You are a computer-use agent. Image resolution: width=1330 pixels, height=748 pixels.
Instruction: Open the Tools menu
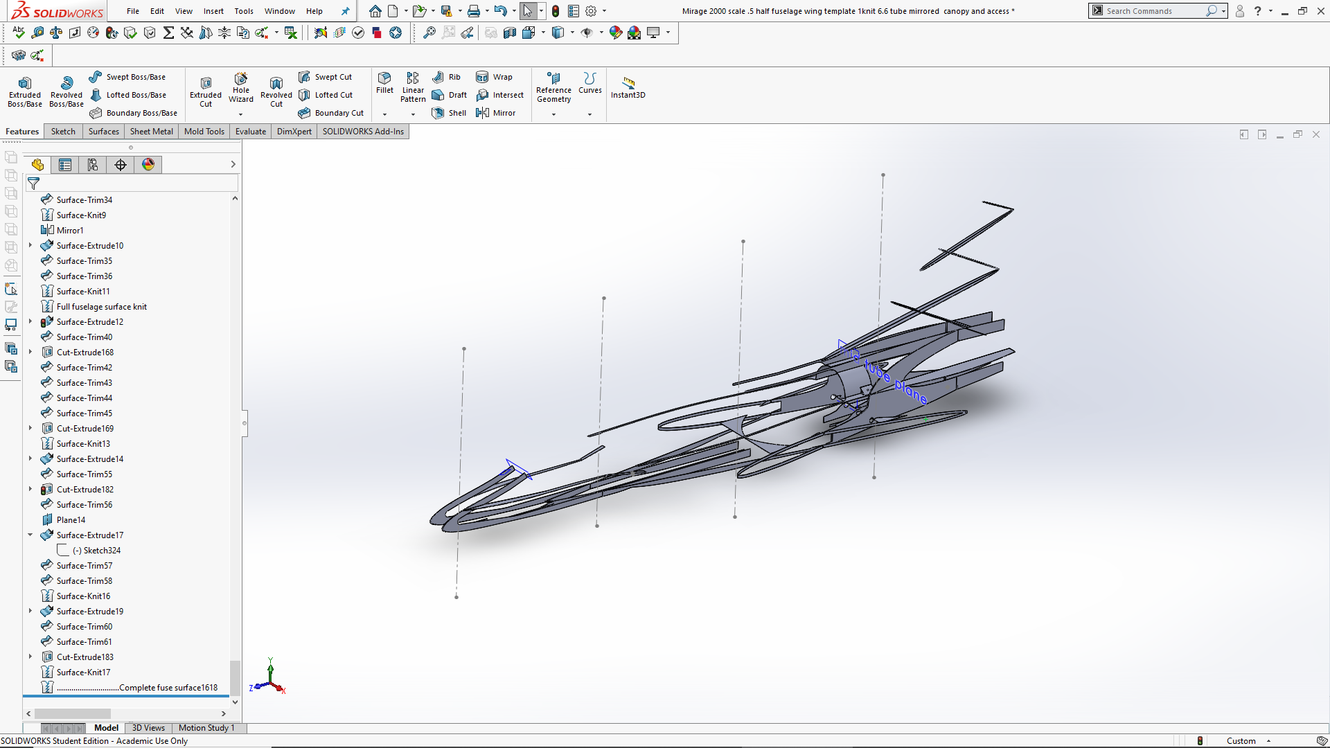click(x=244, y=11)
